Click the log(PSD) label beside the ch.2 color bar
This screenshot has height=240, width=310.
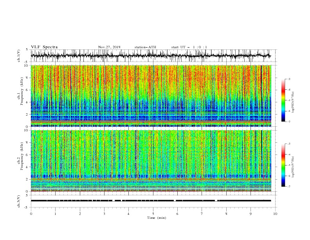293,167
